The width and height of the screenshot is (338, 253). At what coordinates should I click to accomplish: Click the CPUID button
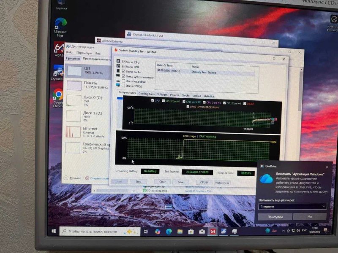(x=204, y=183)
